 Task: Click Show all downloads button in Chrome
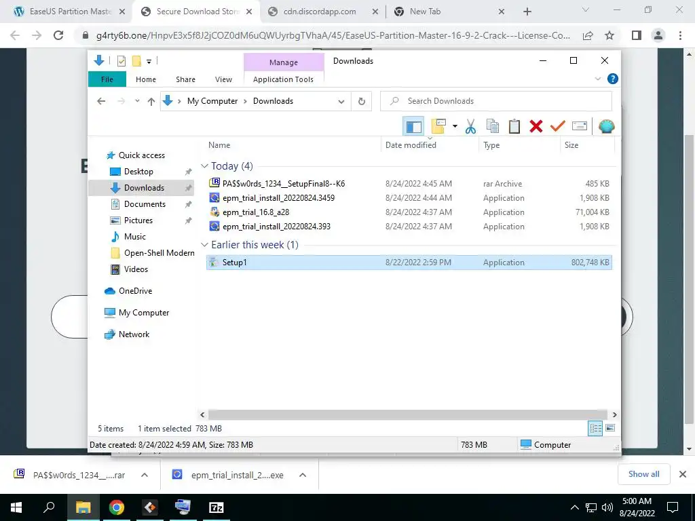(x=643, y=474)
